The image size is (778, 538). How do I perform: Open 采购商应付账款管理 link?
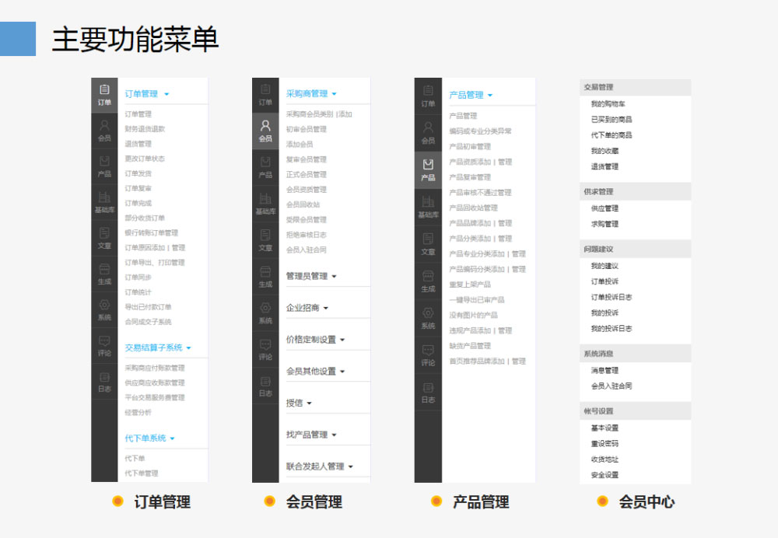[x=155, y=369]
